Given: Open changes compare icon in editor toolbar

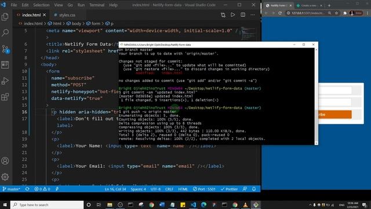Looking at the screenshot, I should 223,15.
